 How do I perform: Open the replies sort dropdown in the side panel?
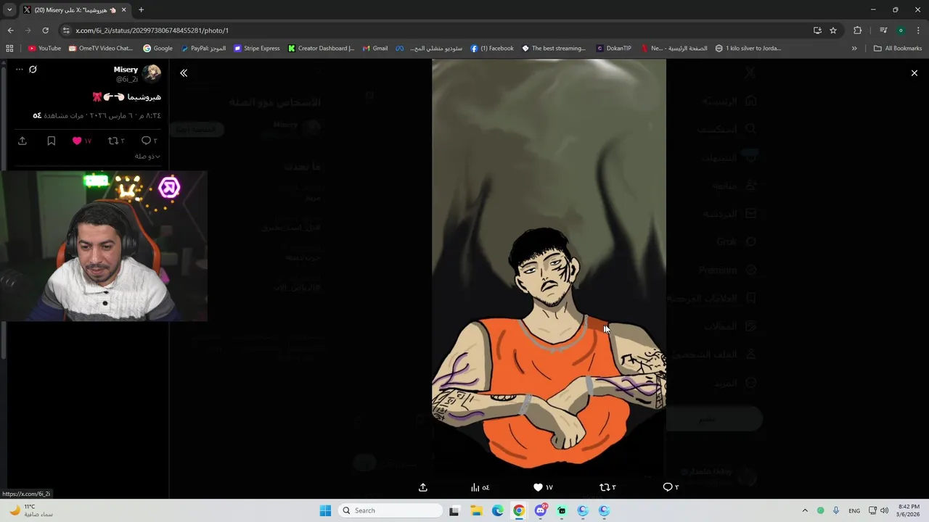pyautogui.click(x=147, y=157)
